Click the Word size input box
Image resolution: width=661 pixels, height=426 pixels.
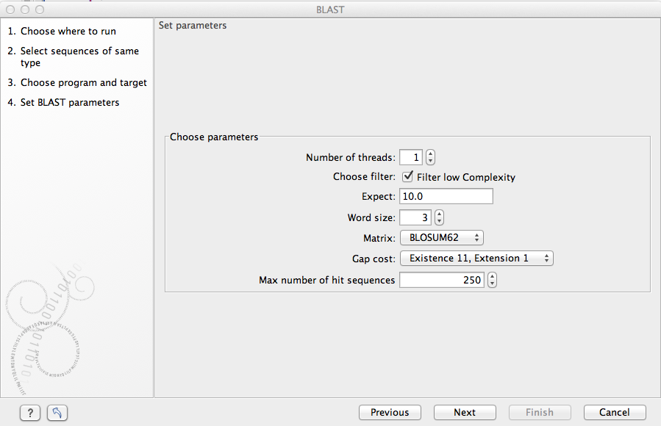click(x=417, y=217)
